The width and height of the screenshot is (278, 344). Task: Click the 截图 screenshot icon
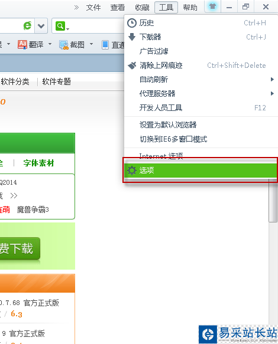tap(64, 45)
